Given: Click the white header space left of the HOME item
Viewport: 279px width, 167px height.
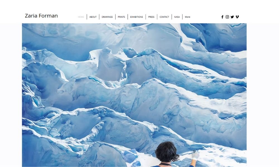Looking at the screenshot, I should pos(67,17).
